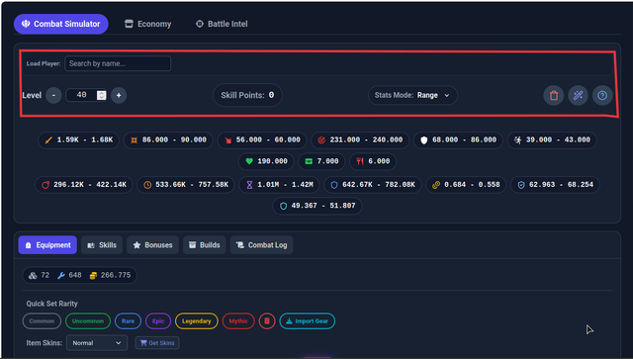Set quick rarity to Uncommon

point(88,321)
